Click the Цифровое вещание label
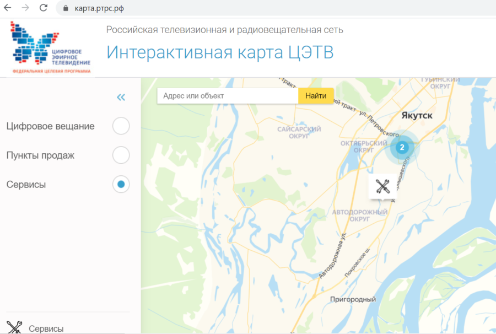 tap(51, 126)
